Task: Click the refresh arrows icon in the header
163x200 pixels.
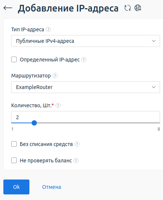Action: coord(128,8)
